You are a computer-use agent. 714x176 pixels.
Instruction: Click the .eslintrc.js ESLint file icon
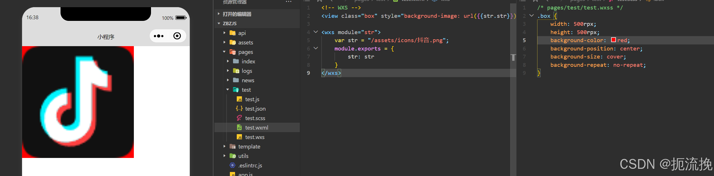click(x=232, y=165)
